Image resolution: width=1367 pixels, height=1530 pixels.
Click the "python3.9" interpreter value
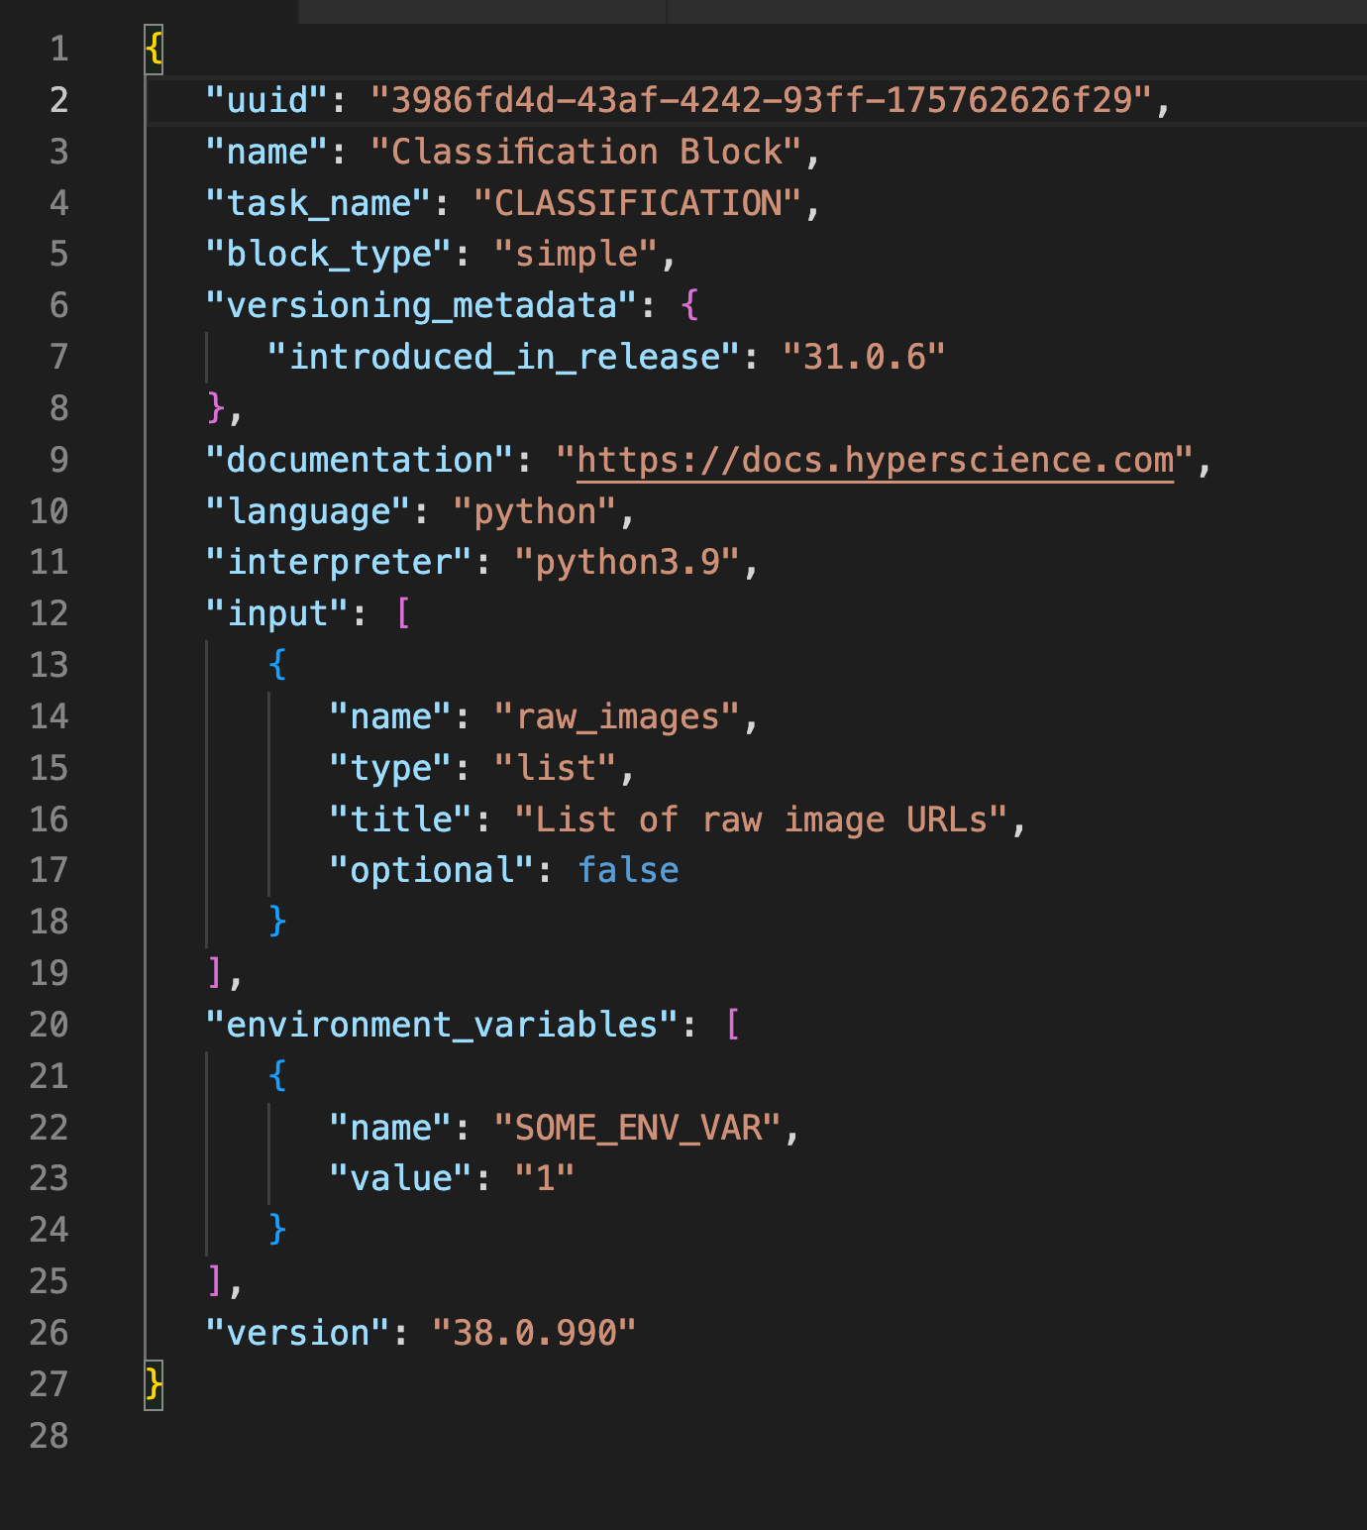click(626, 562)
